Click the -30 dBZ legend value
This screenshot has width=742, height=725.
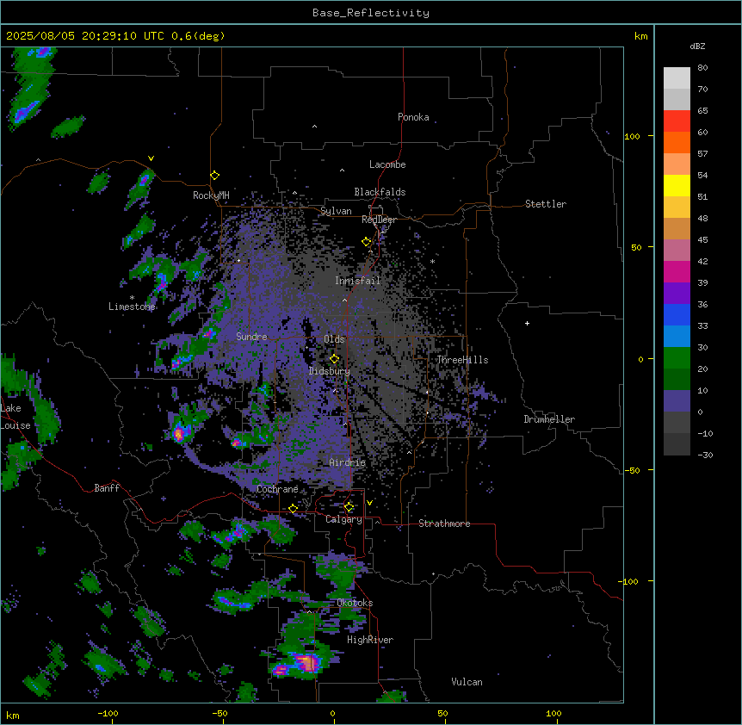705,455
